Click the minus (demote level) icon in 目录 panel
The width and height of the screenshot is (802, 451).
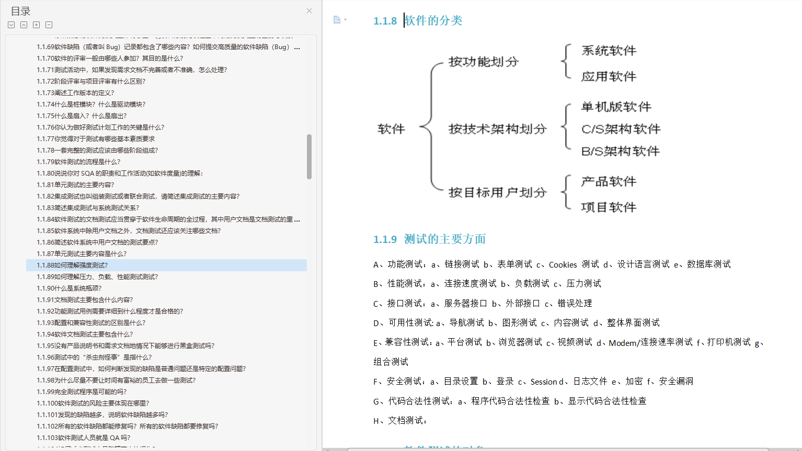pyautogui.click(x=49, y=25)
